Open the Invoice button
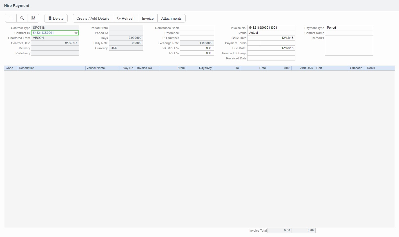Screen dimensions: 399x237 tap(148, 18)
